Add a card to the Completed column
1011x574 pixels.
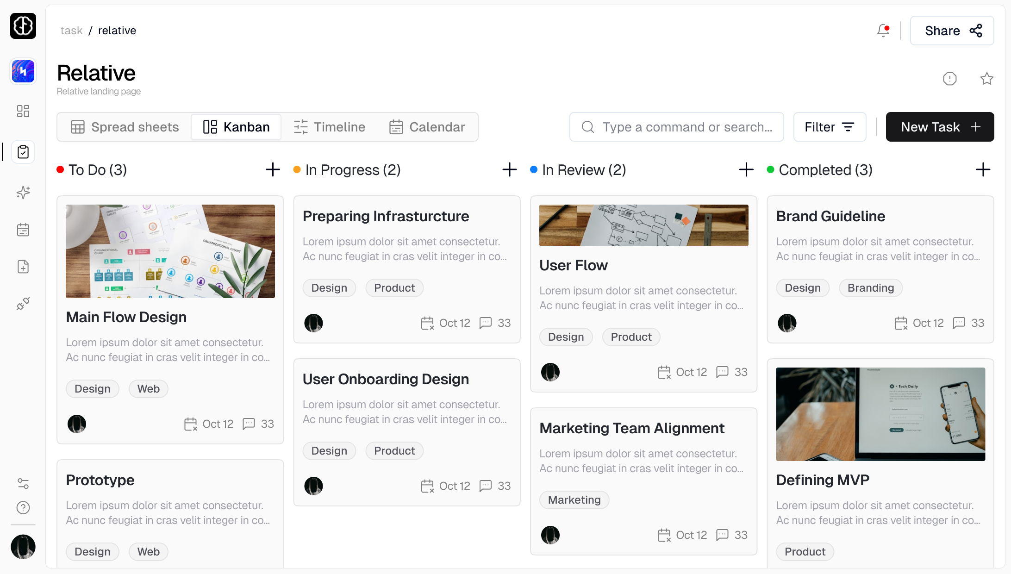point(983,169)
